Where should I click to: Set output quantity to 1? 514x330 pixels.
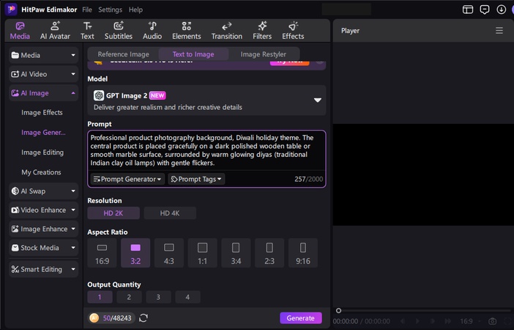click(x=100, y=297)
